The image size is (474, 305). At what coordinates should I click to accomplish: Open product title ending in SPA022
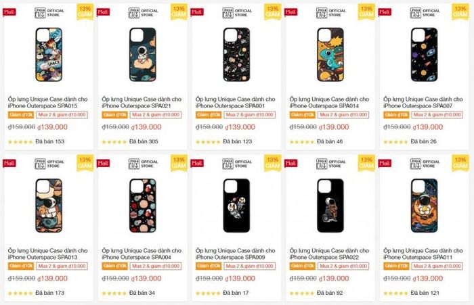329,254
